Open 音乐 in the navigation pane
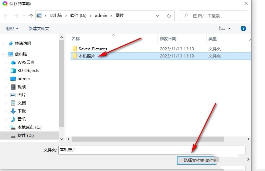The width and height of the screenshot is (265, 171). coord(22,119)
